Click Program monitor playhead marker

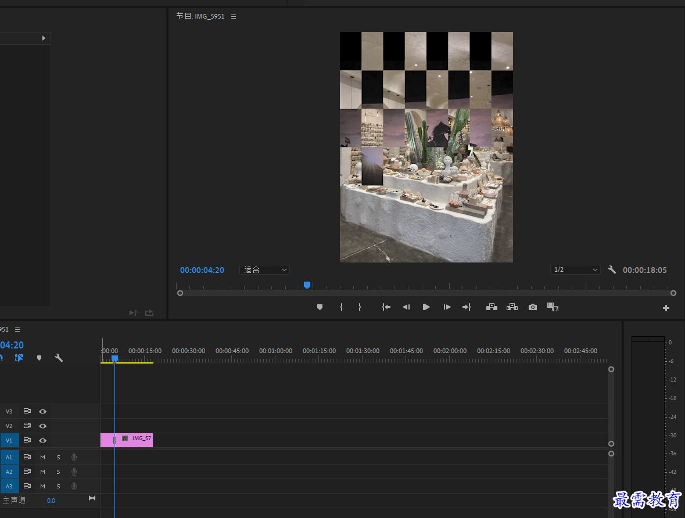click(x=307, y=285)
